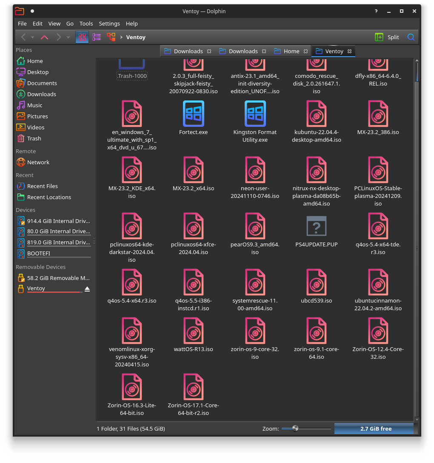Go back with the back arrow
434x463 pixels.
23,37
